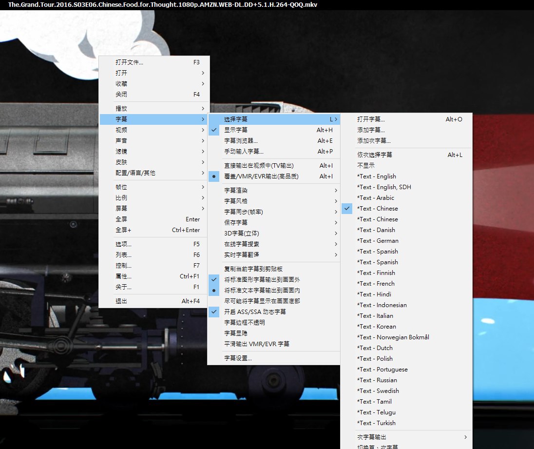Select 将标准文本字幕输出到画面内 radio option
The width and height of the screenshot is (534, 449).
[x=262, y=291]
